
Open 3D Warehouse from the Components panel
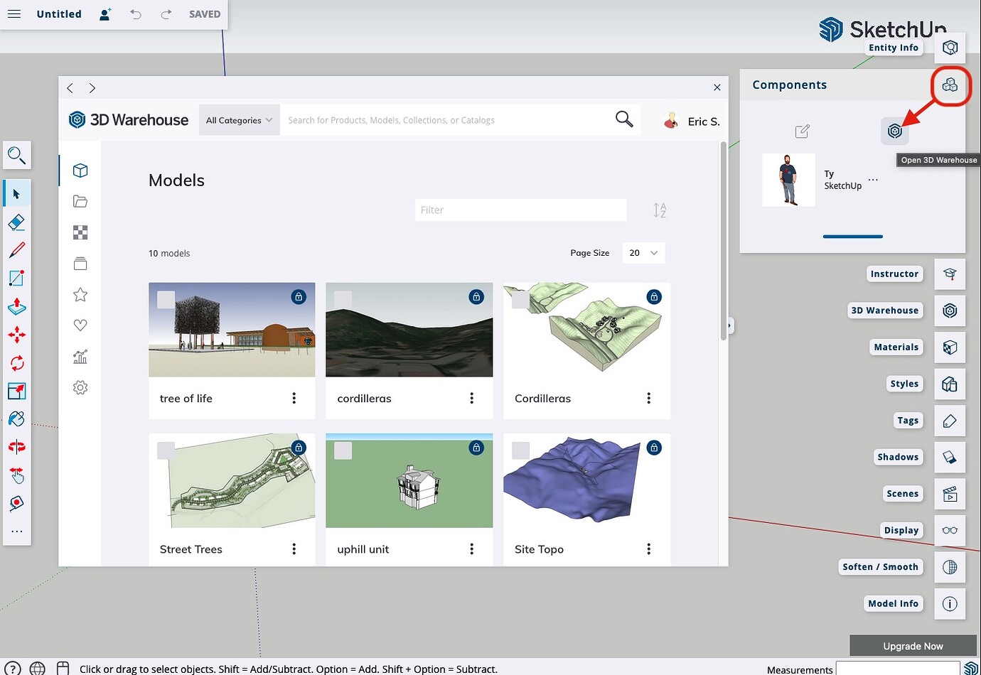tap(894, 131)
